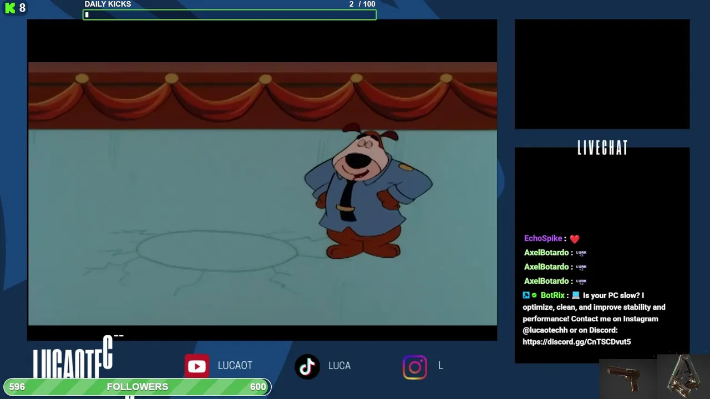The height and width of the screenshot is (399, 710).
Task: Click the laptop emoji in BotRix's message
Action: click(x=576, y=295)
